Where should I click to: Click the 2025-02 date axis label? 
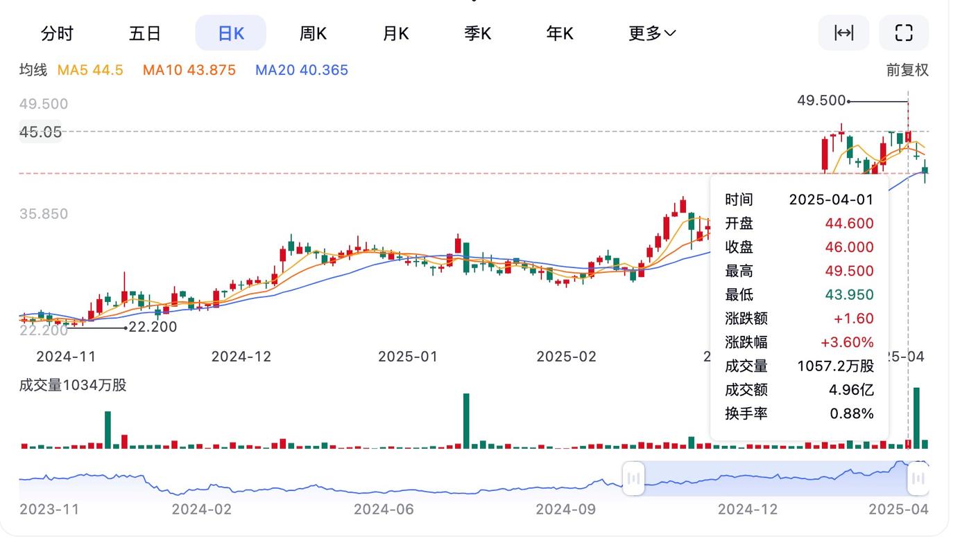pos(566,357)
